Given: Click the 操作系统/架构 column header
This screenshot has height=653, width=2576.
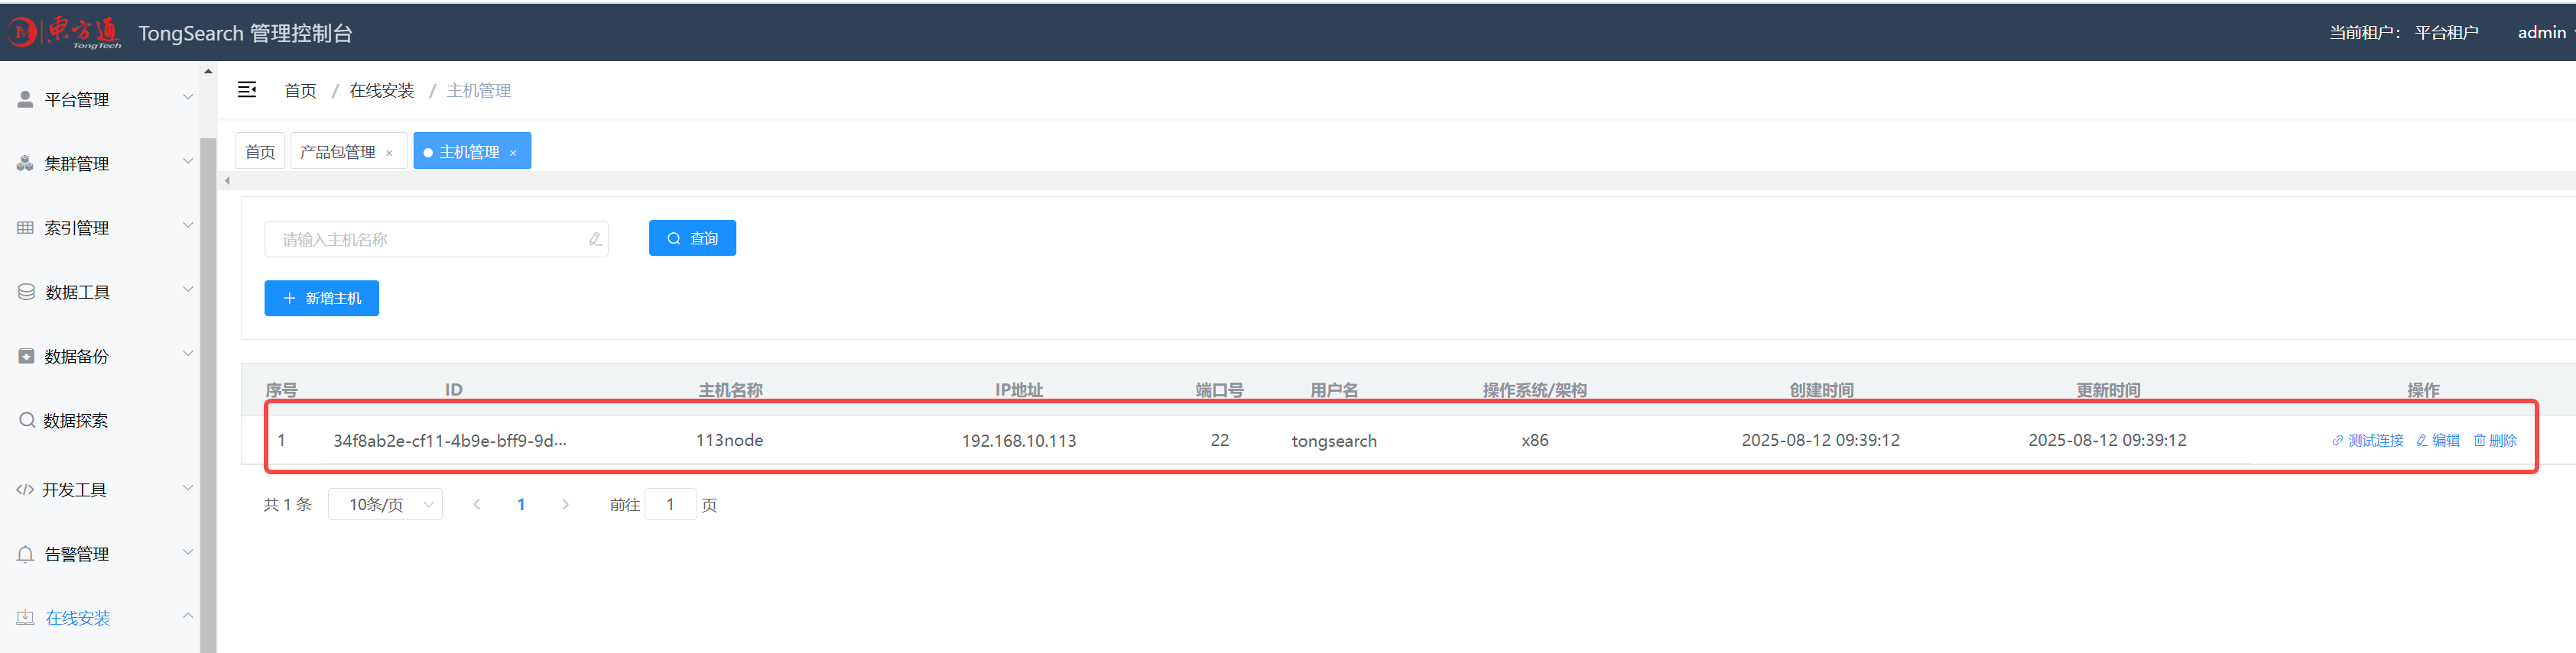Looking at the screenshot, I should (x=1535, y=390).
